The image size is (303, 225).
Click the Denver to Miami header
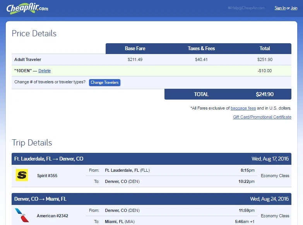pos(40,199)
